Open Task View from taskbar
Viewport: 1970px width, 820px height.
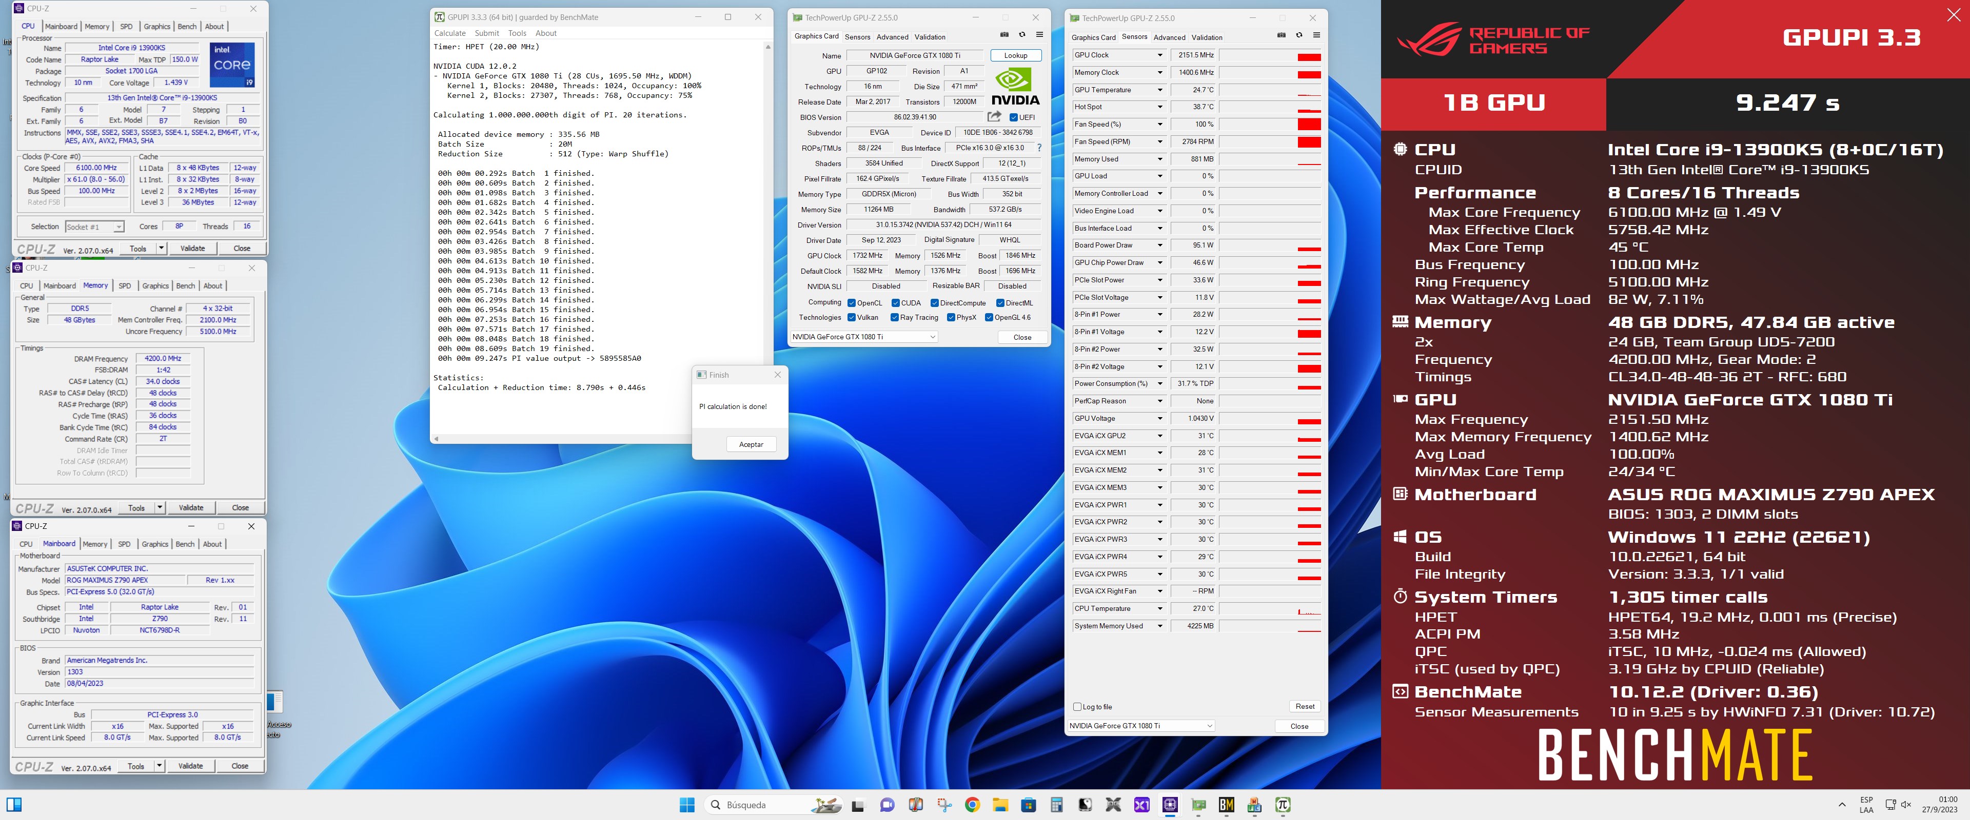pos(858,805)
